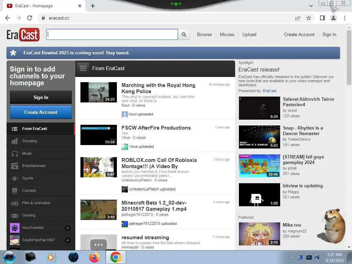Open the Chrome profile icon
The height and width of the screenshot is (264, 352).
tap(333, 18)
